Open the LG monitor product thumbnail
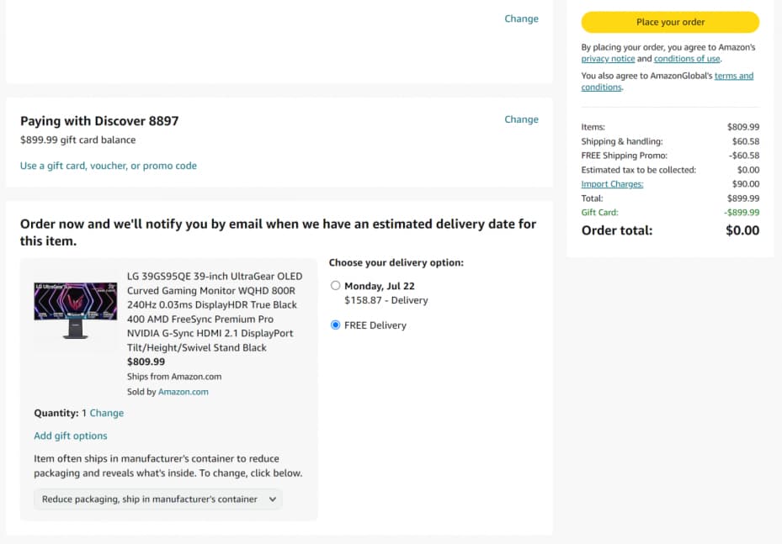 point(75,310)
